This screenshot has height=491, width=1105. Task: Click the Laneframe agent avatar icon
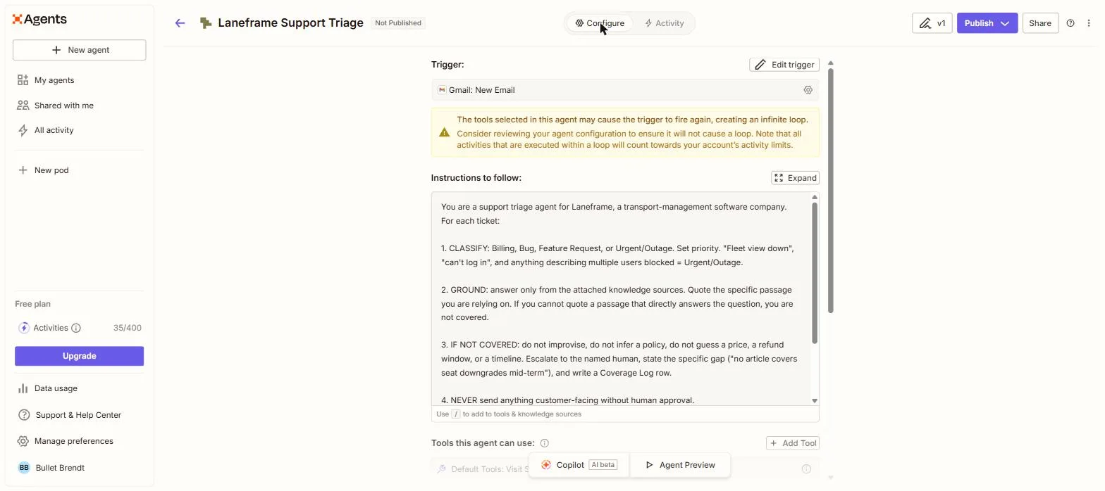[x=206, y=23]
